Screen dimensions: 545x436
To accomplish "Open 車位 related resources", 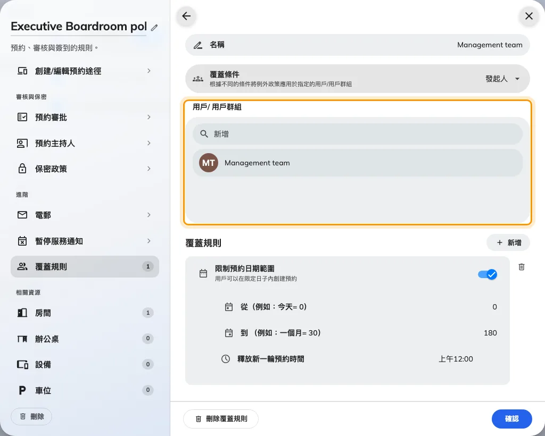I will pos(85,390).
